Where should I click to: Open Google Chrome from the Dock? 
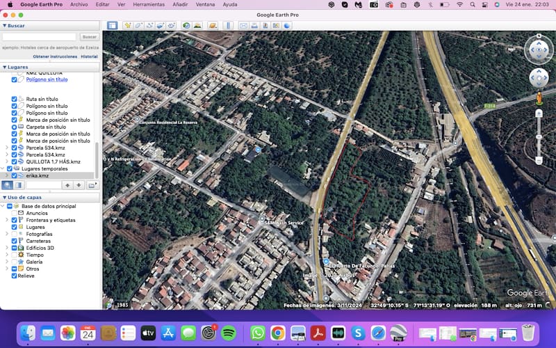point(278,333)
